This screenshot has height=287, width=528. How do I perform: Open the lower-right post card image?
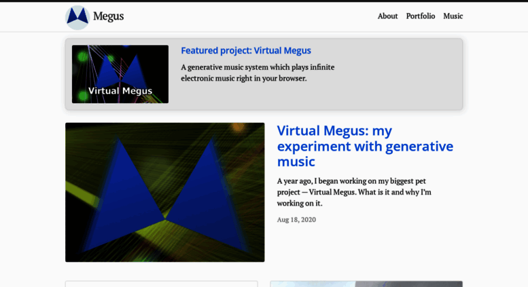click(x=366, y=284)
